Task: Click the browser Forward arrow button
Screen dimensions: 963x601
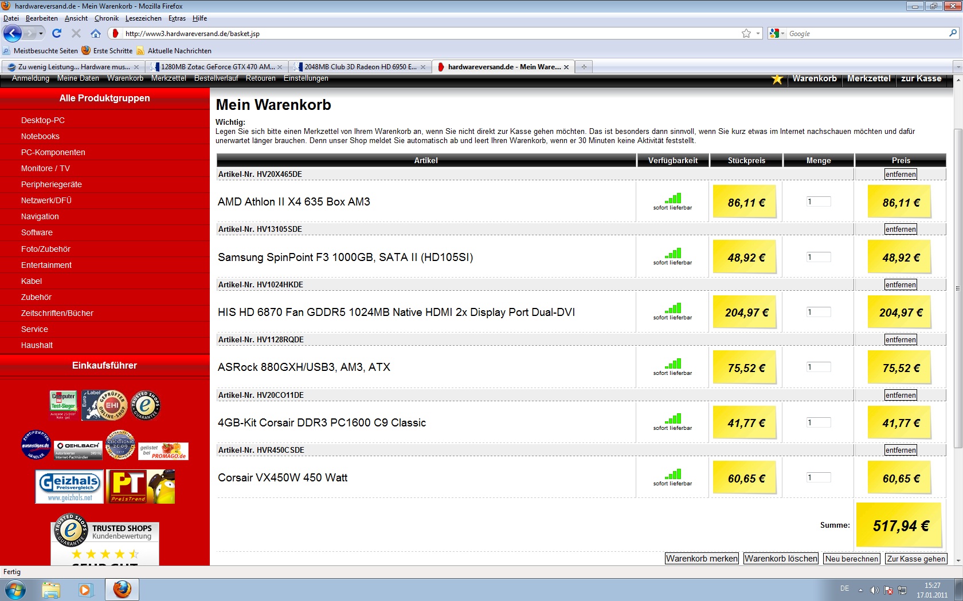Action: 30,34
